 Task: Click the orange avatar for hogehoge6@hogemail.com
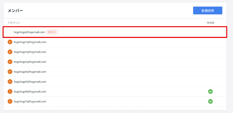[10, 92]
